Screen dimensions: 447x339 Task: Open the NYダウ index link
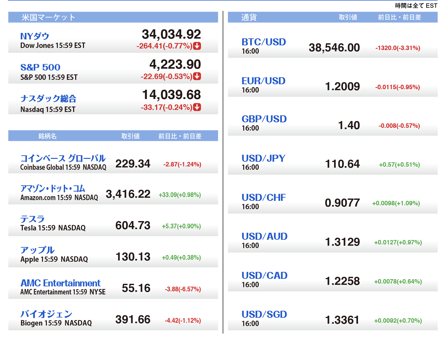click(x=35, y=36)
